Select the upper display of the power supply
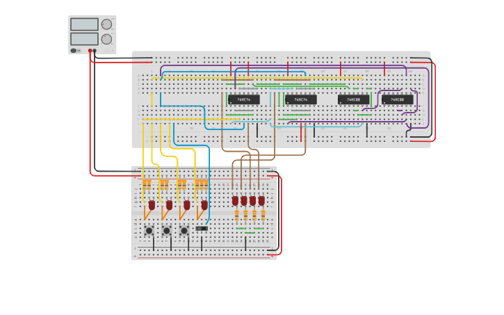Image resolution: width=504 pixels, height=315 pixels. [x=84, y=24]
